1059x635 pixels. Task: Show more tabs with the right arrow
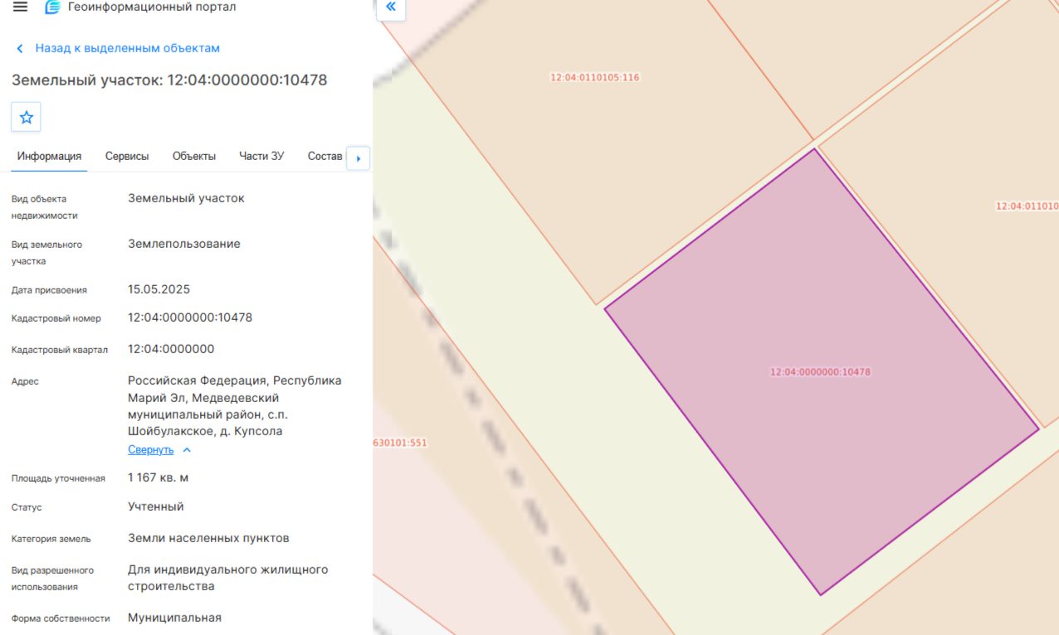coord(358,158)
